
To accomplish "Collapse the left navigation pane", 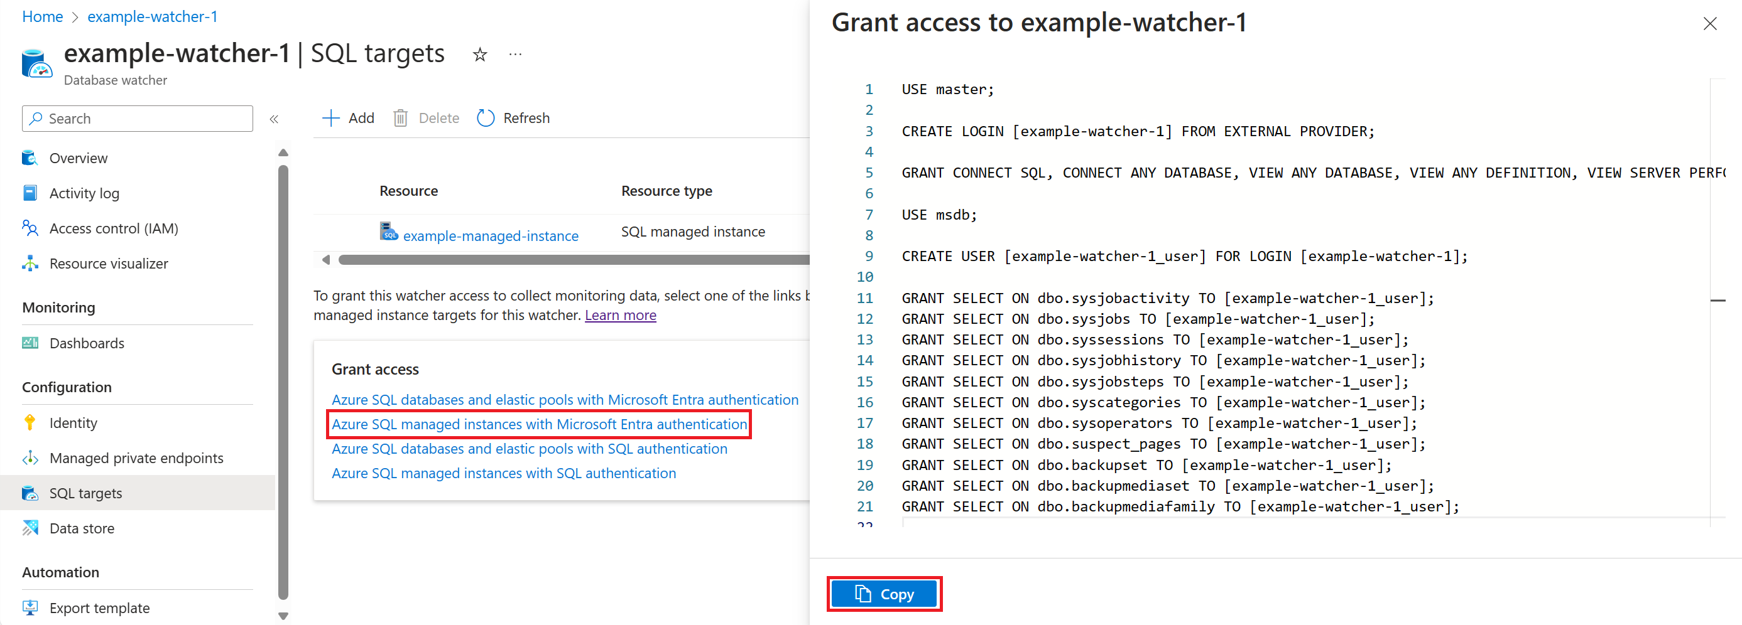I will click(x=275, y=118).
